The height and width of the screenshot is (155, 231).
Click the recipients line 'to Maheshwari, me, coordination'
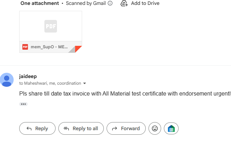click(x=50, y=83)
